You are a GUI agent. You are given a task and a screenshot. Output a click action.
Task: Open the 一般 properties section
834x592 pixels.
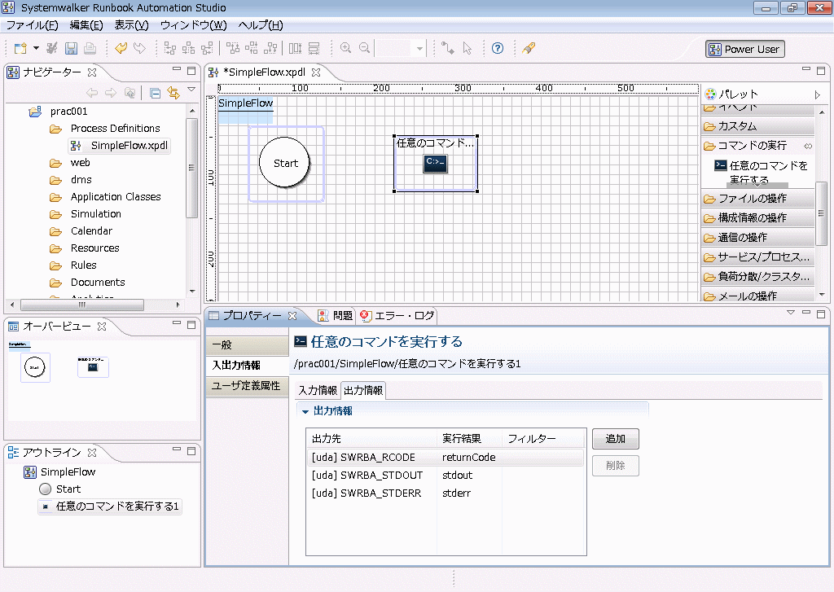[x=248, y=345]
